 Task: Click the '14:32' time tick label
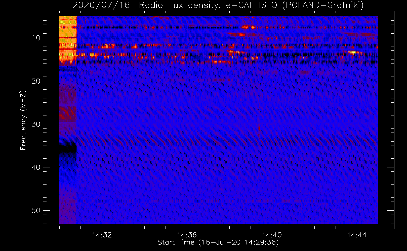click(102, 235)
